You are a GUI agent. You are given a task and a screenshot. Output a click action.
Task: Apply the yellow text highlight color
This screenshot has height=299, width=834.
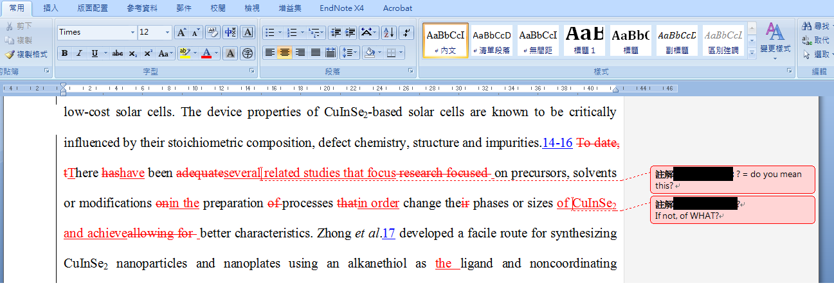click(185, 53)
